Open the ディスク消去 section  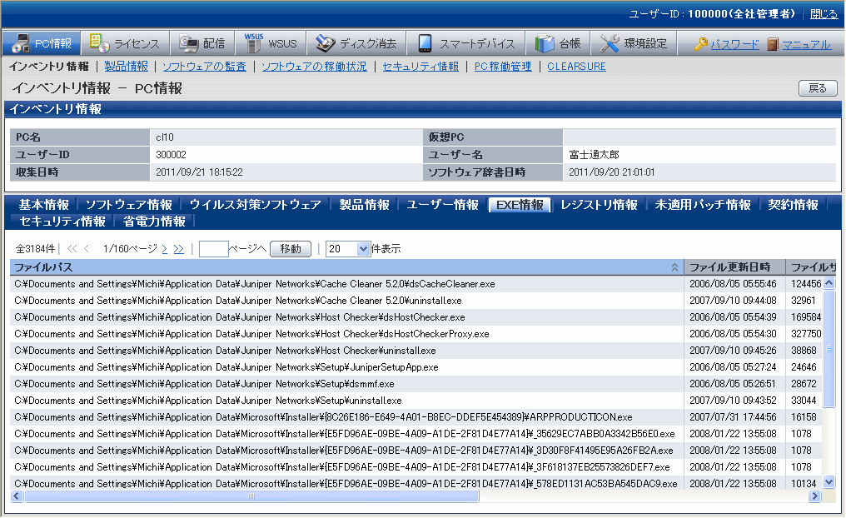point(356,43)
